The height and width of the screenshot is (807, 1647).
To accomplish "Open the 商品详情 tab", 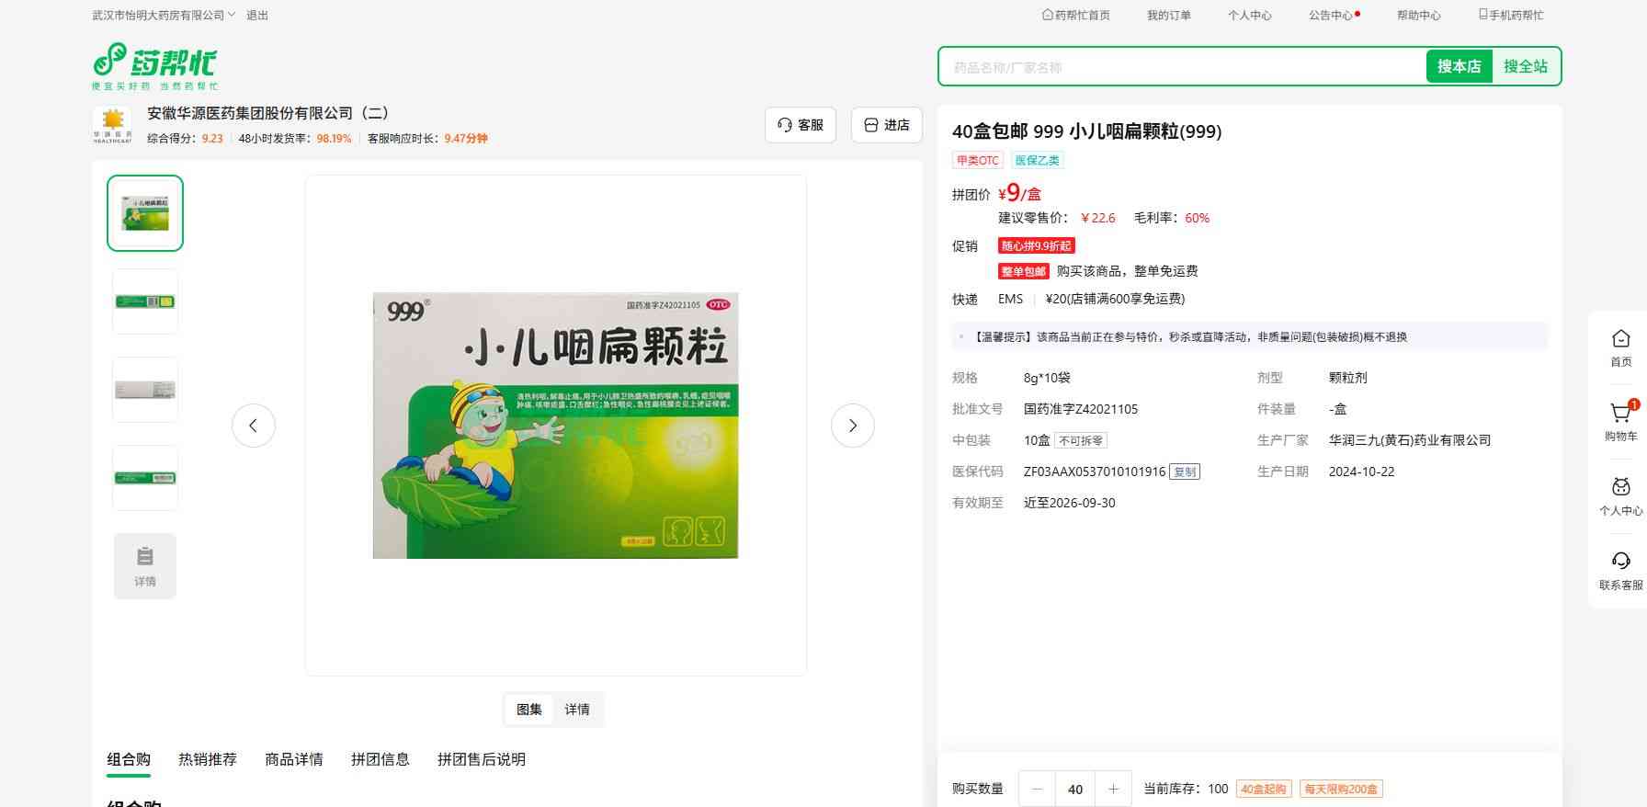I will [x=294, y=759].
